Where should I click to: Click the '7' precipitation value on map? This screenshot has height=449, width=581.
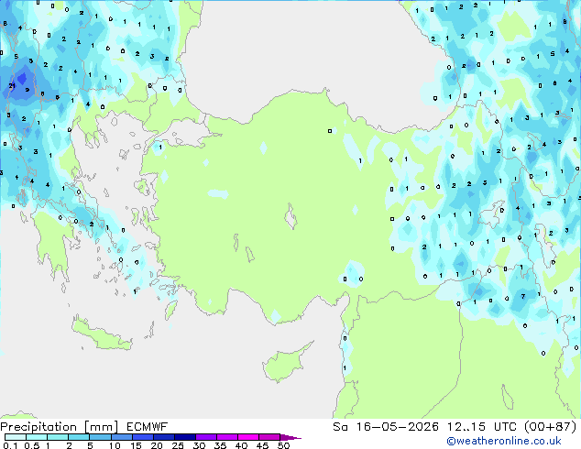coord(523,296)
